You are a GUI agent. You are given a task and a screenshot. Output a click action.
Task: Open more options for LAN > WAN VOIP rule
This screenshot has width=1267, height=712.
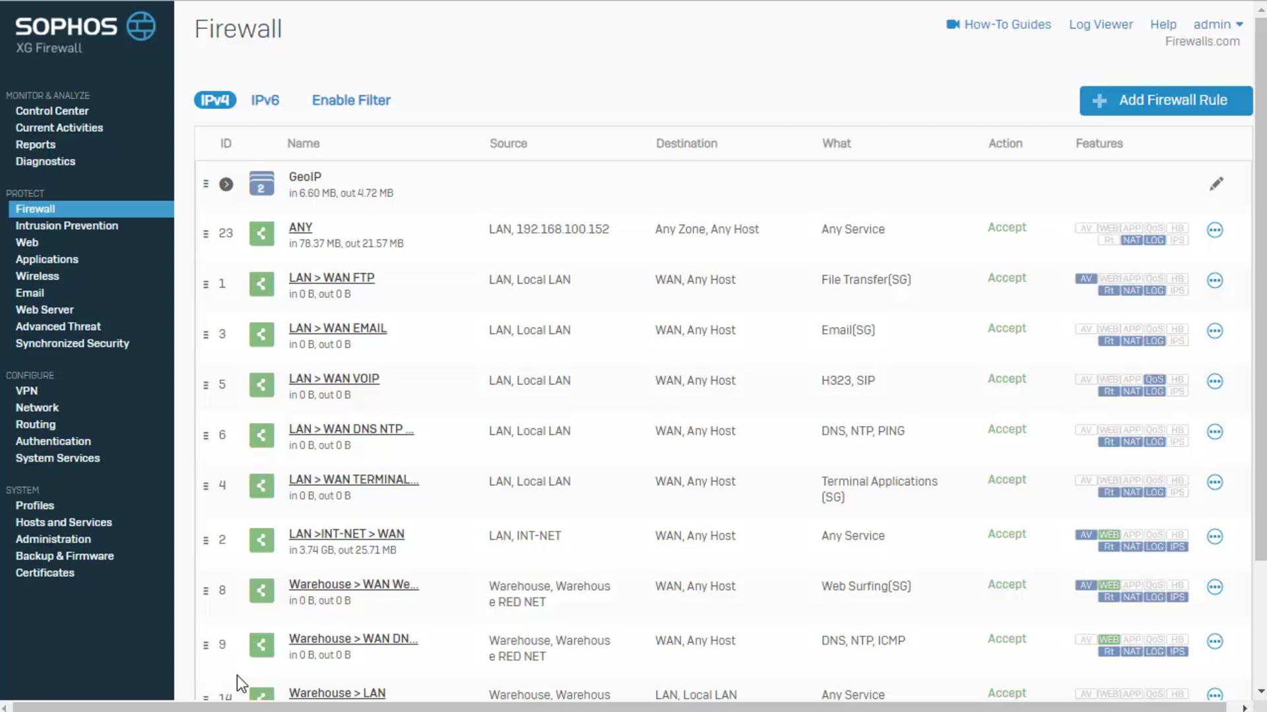point(1215,382)
